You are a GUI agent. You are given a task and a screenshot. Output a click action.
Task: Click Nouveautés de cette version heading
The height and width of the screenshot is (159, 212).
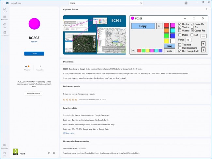[76, 141]
